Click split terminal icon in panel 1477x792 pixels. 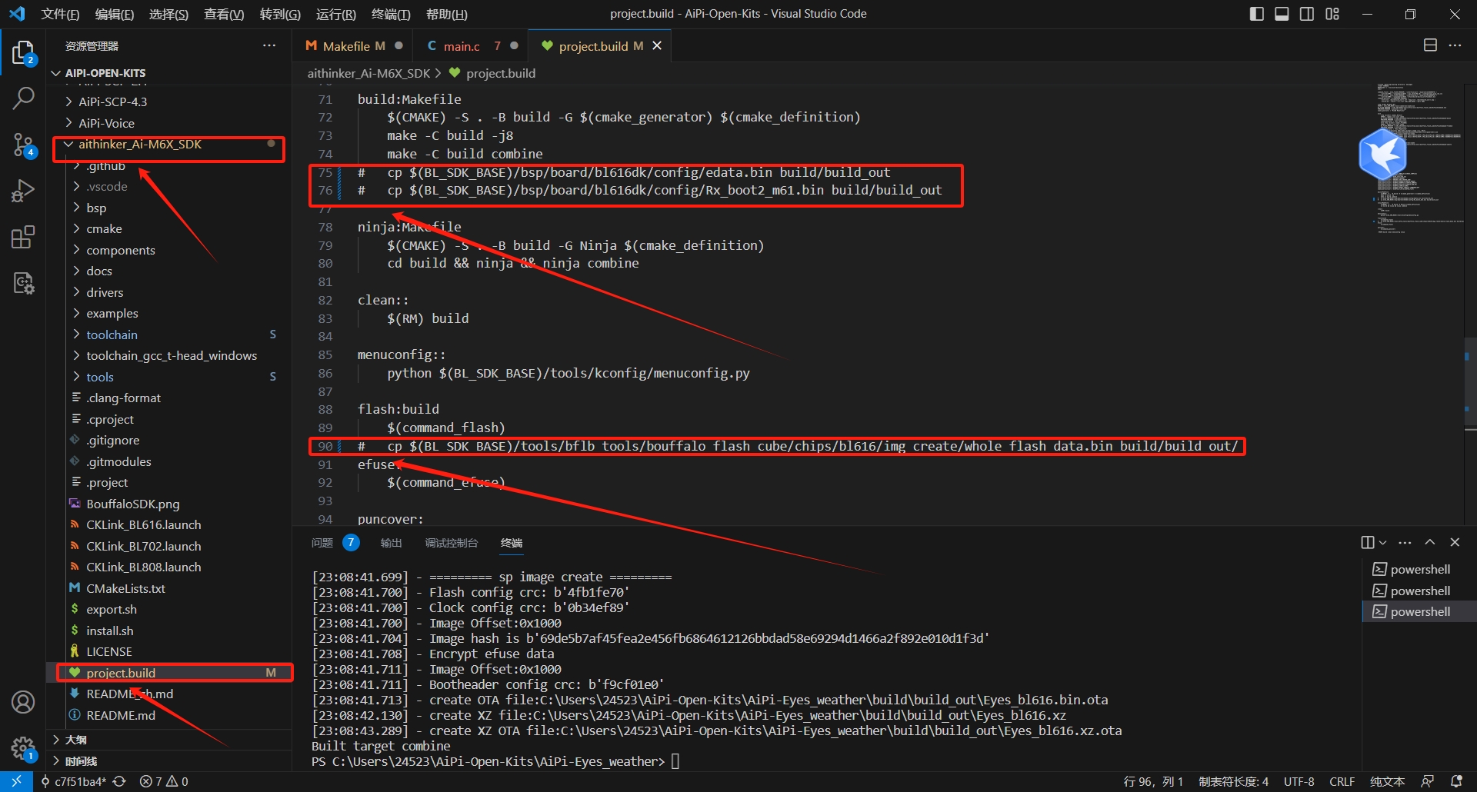[1367, 542]
